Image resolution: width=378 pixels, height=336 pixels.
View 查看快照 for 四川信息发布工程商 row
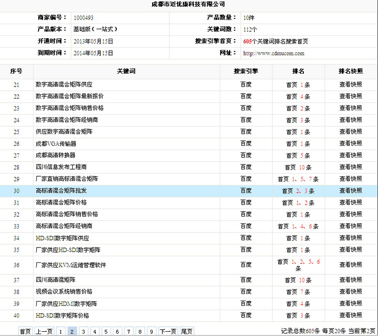[x=351, y=167]
